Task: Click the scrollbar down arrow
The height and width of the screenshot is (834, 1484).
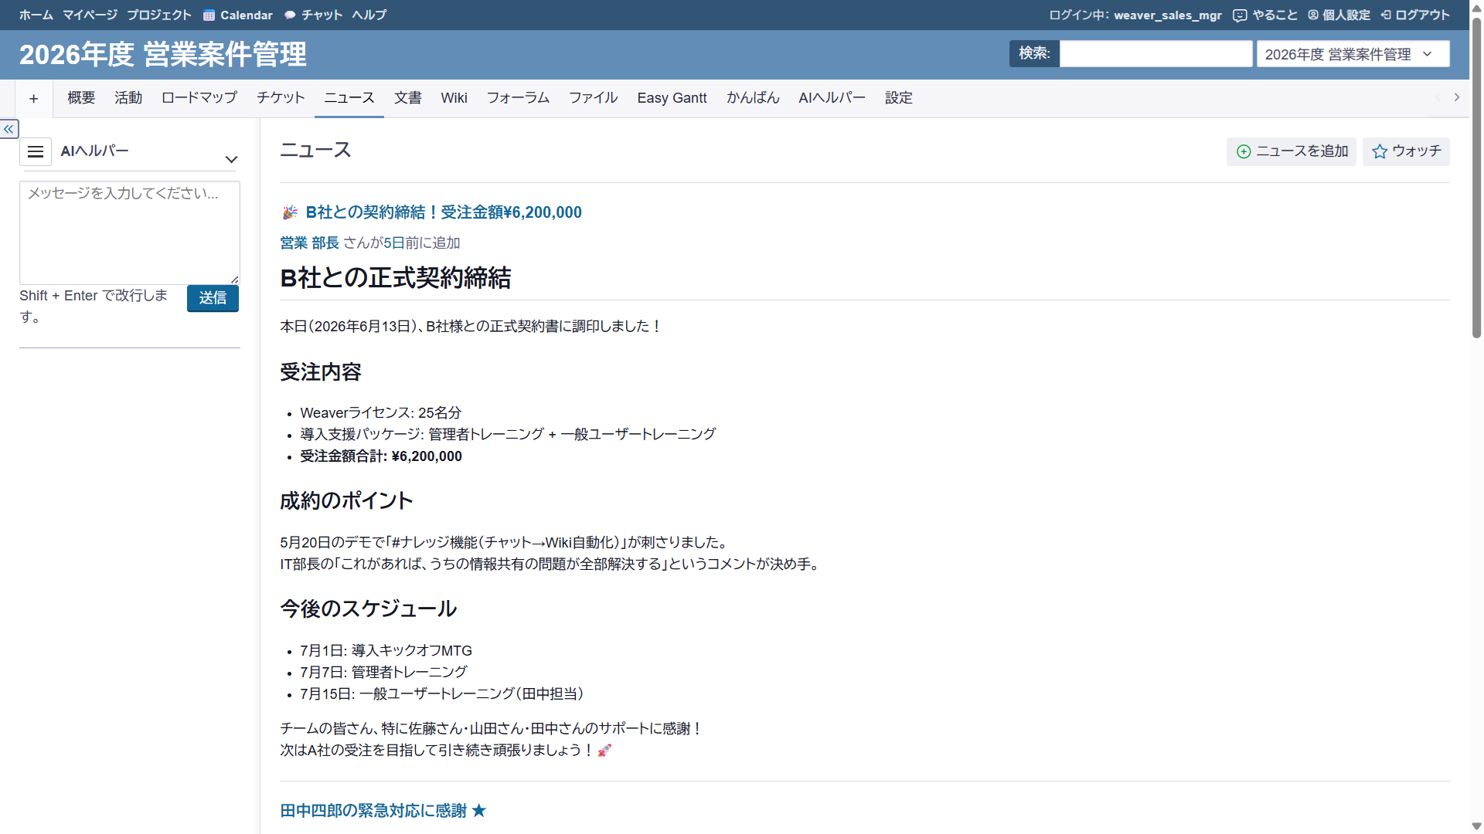Action: click(x=1476, y=826)
